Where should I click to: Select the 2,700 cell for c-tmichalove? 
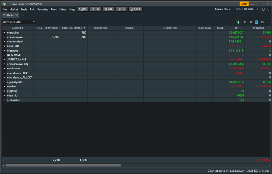(47, 37)
